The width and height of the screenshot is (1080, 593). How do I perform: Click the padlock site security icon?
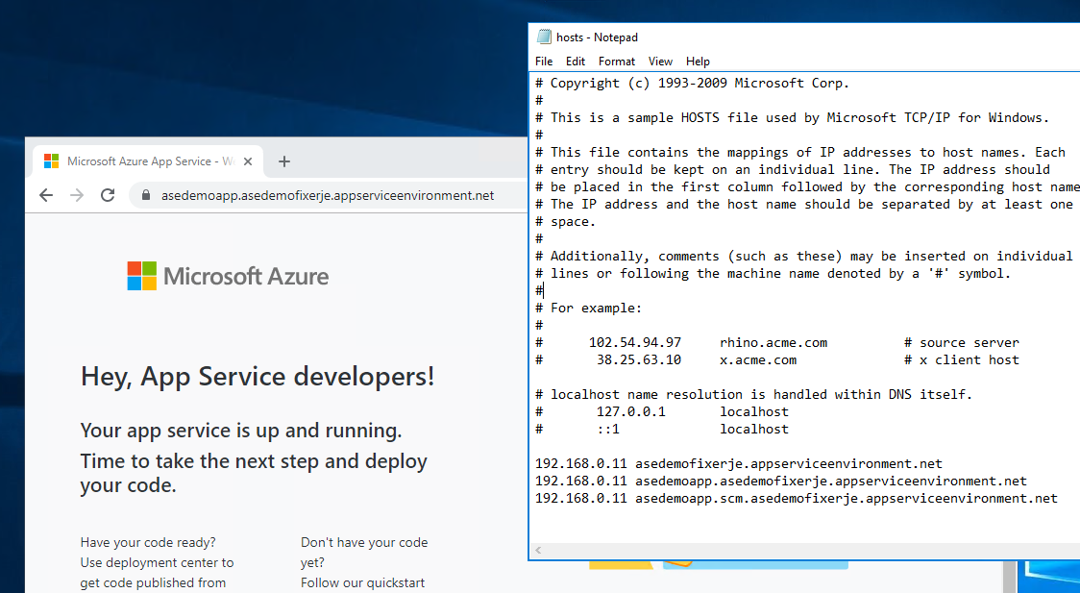coord(146,195)
